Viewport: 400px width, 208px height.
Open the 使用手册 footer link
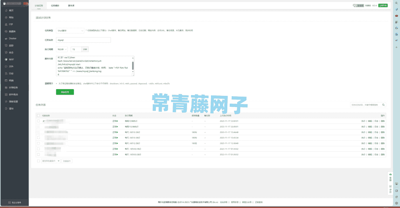[x=234, y=202]
